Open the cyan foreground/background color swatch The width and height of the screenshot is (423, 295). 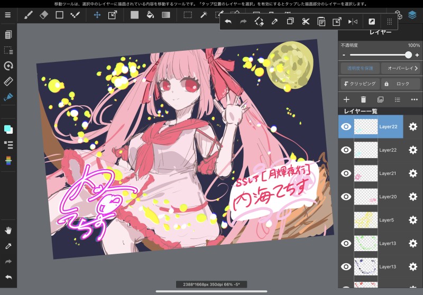tap(8, 130)
